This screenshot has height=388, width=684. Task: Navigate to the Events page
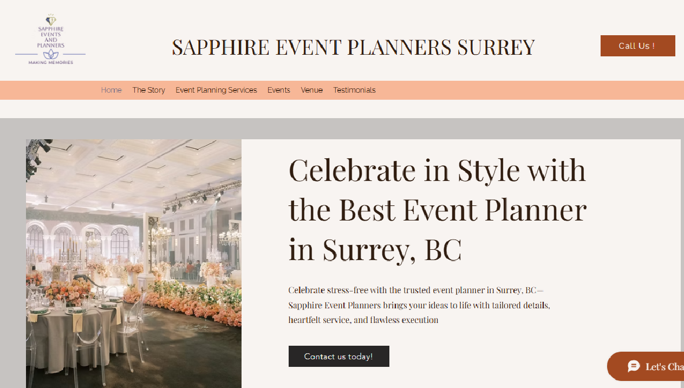(x=278, y=90)
